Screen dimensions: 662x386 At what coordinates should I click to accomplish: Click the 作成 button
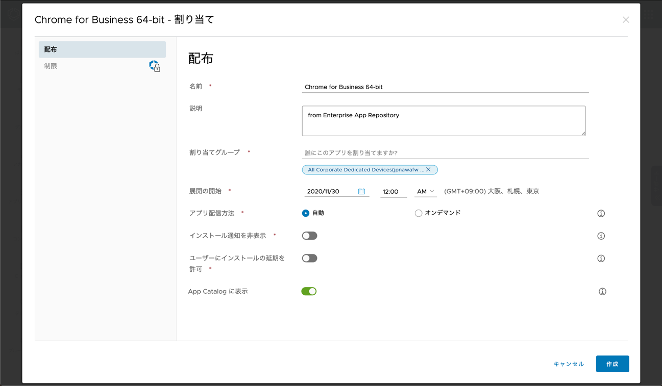612,364
